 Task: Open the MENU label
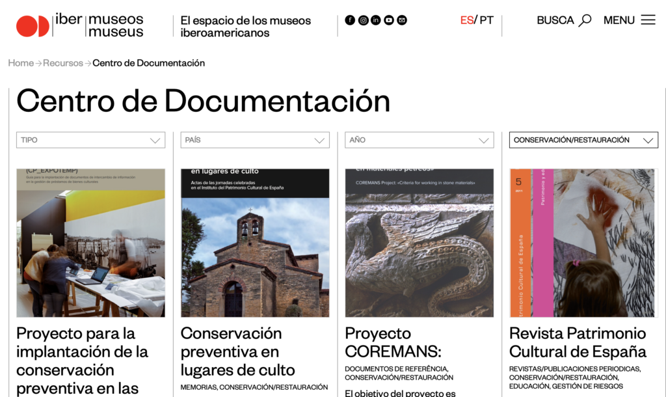pos(619,20)
